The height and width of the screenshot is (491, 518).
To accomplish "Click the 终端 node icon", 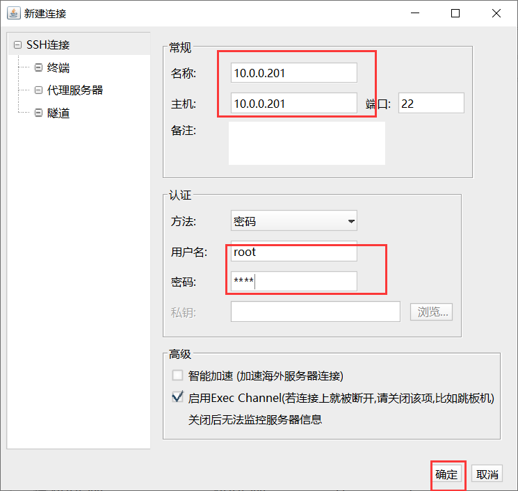I will (38, 67).
